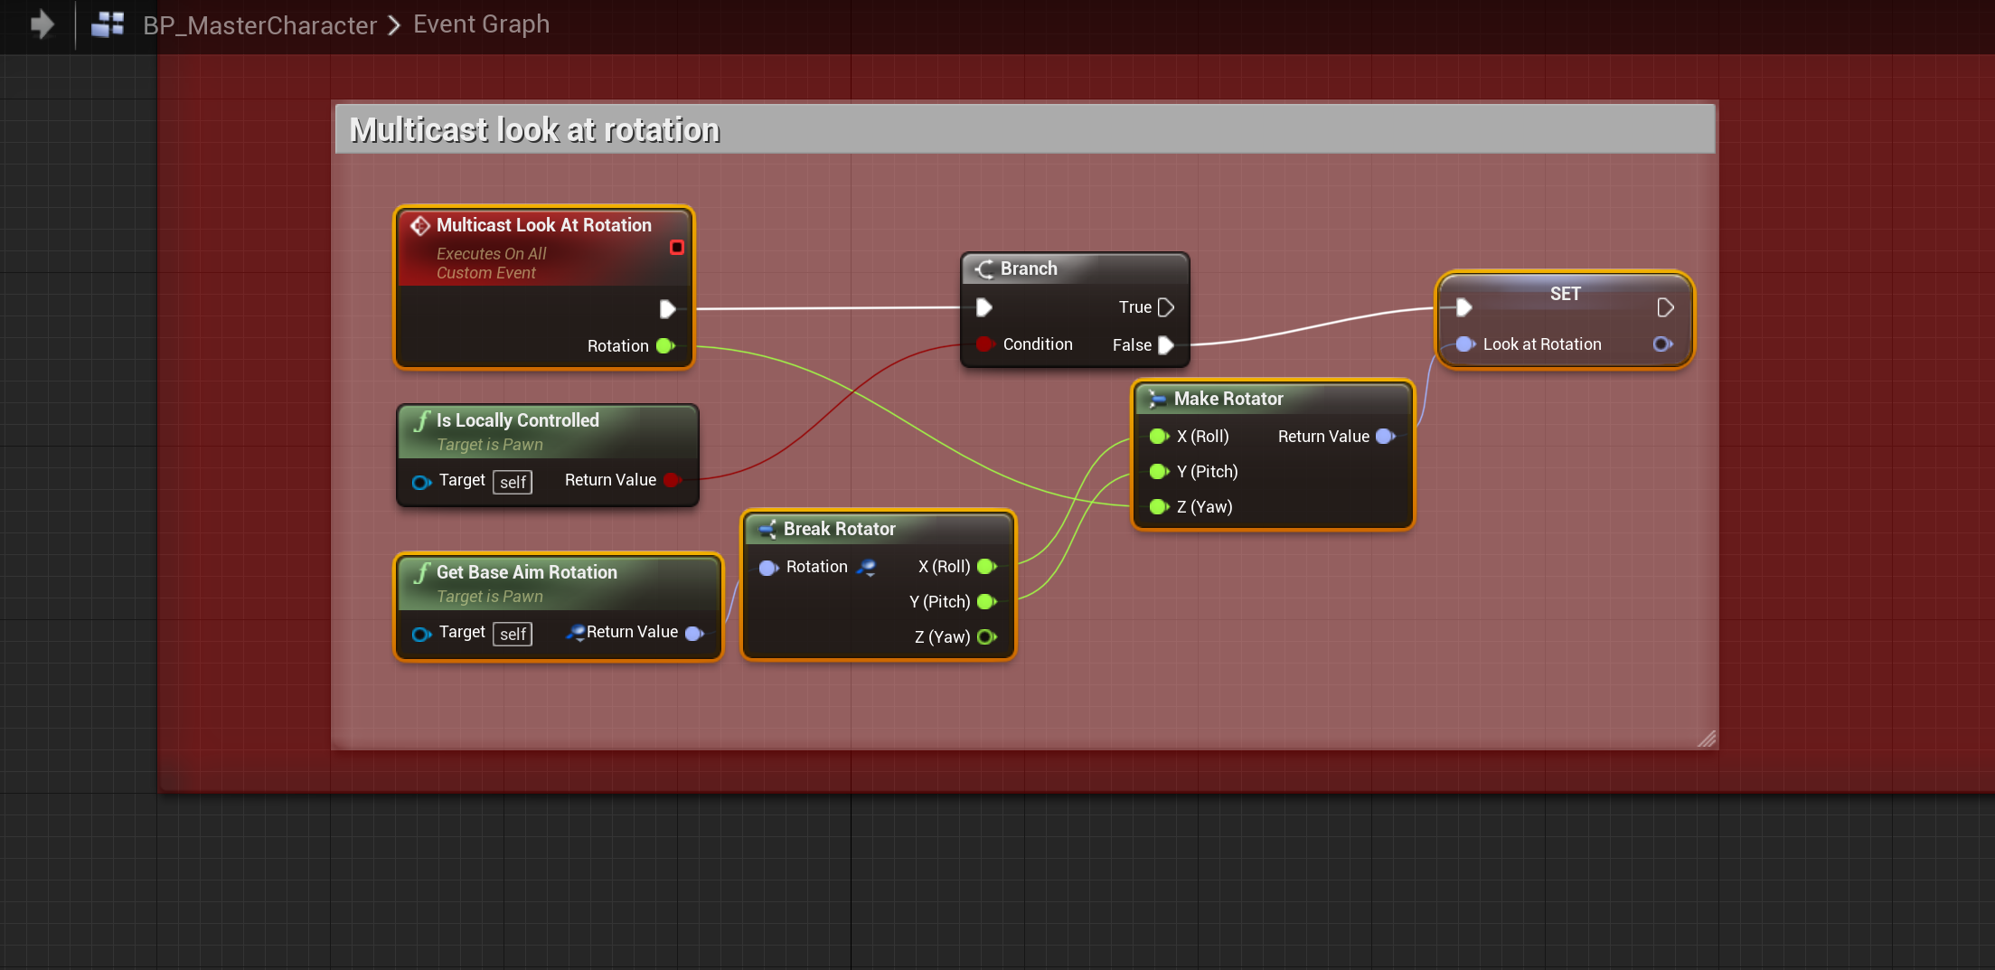Screen dimensions: 1995x970
Task: Click the blueprint graph grid icon
Action: coord(108,24)
